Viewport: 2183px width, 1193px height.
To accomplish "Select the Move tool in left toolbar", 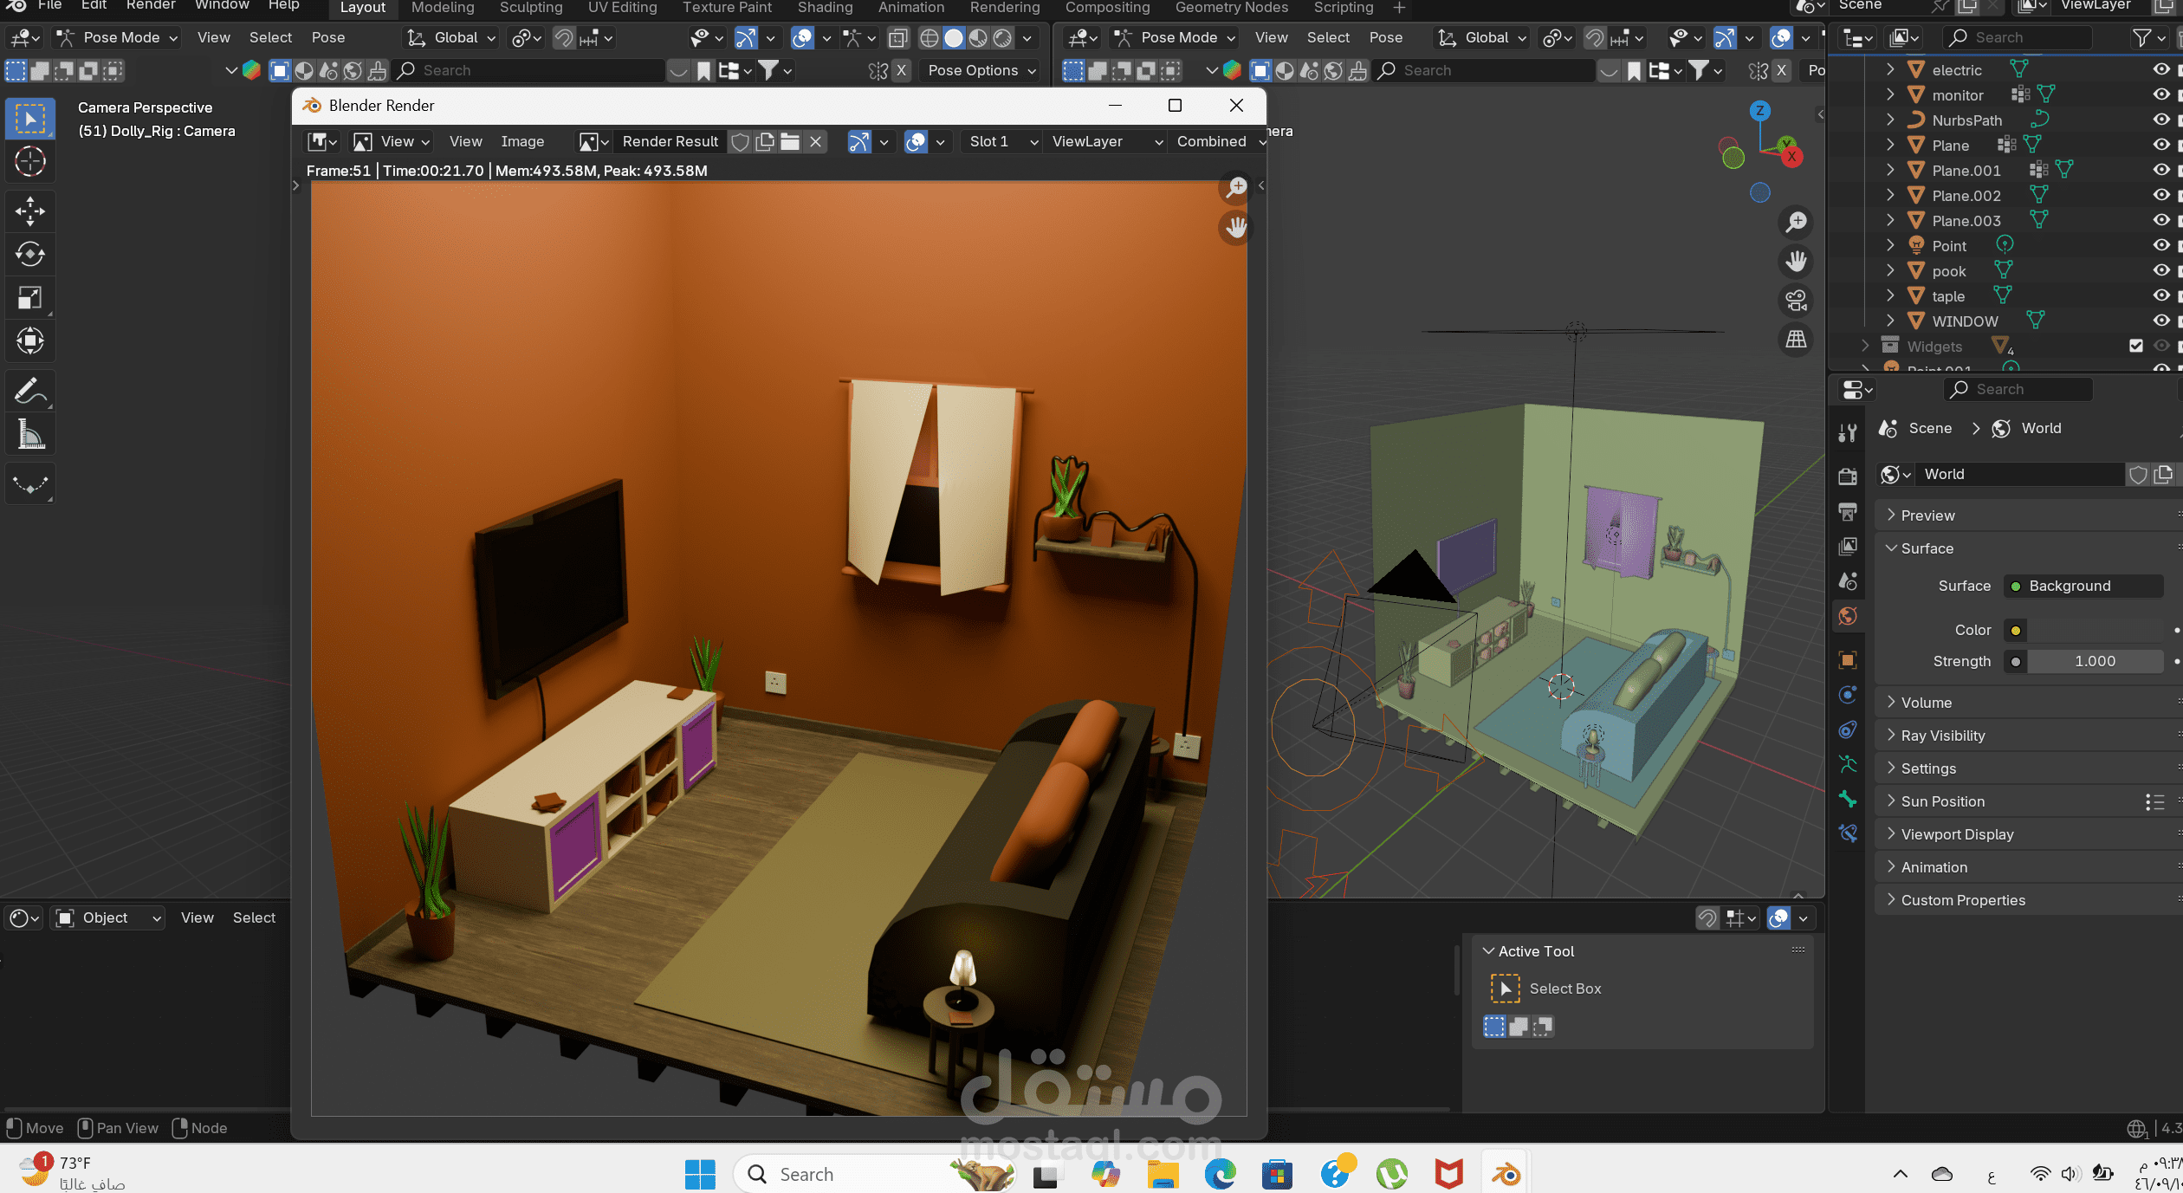I will coord(30,211).
